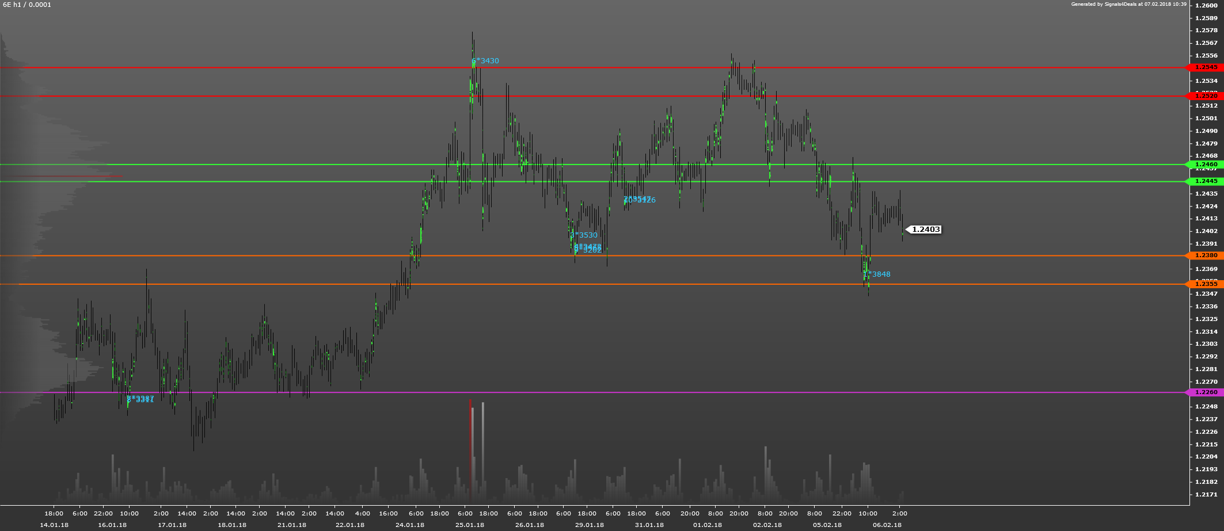This screenshot has width=1224, height=531.
Task: Click the 6*3430 annotation near the chart high
Action: [485, 61]
